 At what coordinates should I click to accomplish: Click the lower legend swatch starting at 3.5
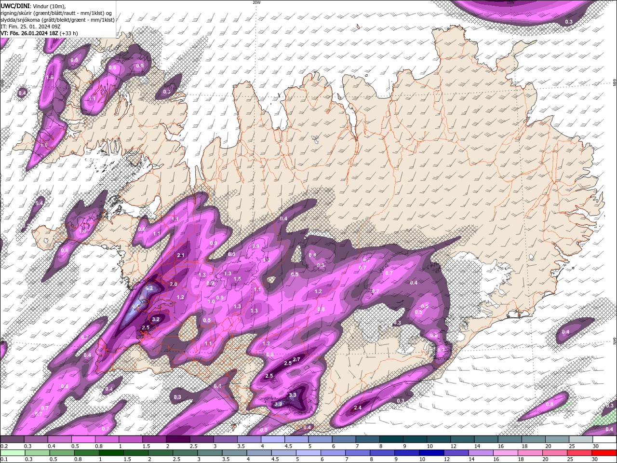pos(234,453)
